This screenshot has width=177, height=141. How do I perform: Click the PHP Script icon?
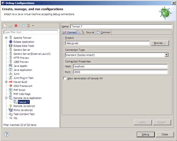(x=11, y=90)
